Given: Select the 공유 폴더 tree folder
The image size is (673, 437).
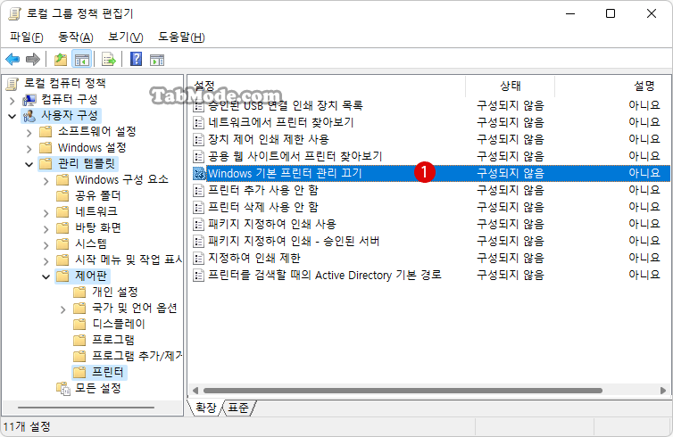Looking at the screenshot, I should point(98,196).
